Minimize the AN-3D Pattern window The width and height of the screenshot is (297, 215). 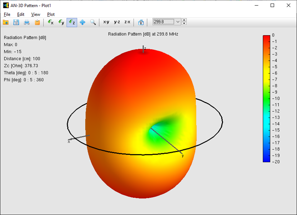(x=256, y=5)
